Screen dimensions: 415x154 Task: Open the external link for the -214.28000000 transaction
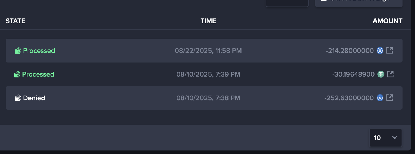coord(390,50)
